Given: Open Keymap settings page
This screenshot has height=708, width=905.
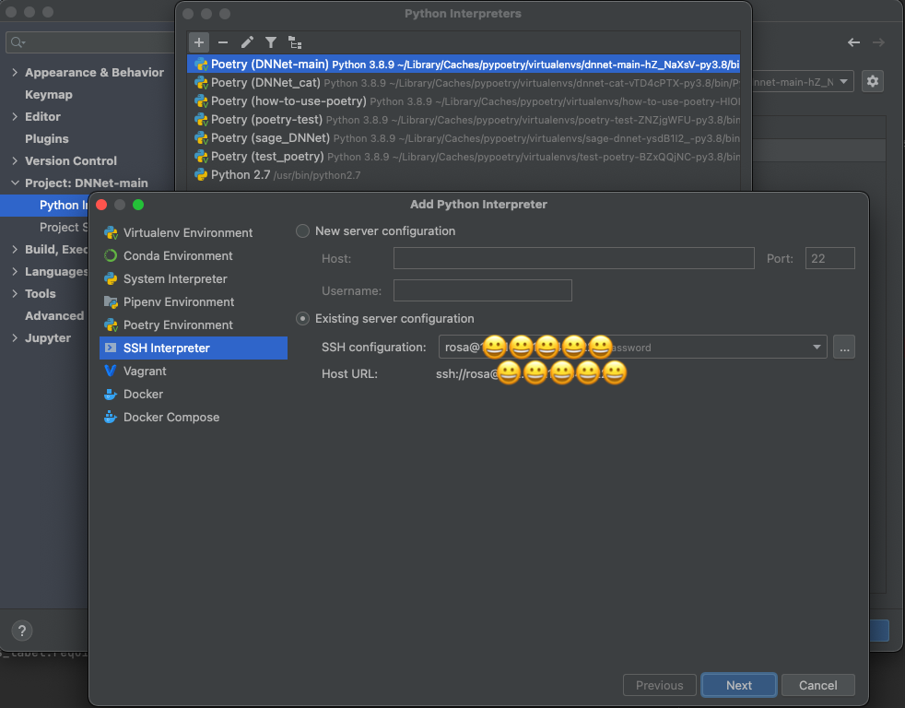Looking at the screenshot, I should tap(49, 95).
